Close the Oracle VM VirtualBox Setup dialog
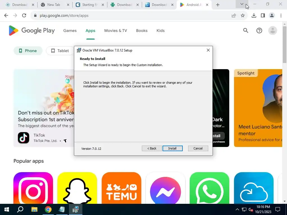This screenshot has height=215, width=287. pos(208,50)
